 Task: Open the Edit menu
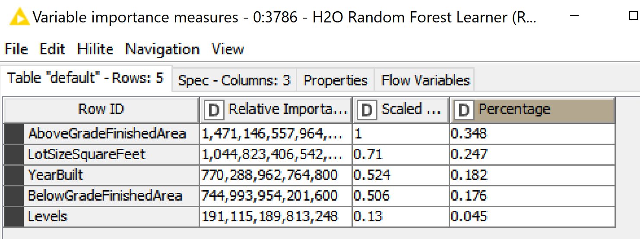click(52, 49)
